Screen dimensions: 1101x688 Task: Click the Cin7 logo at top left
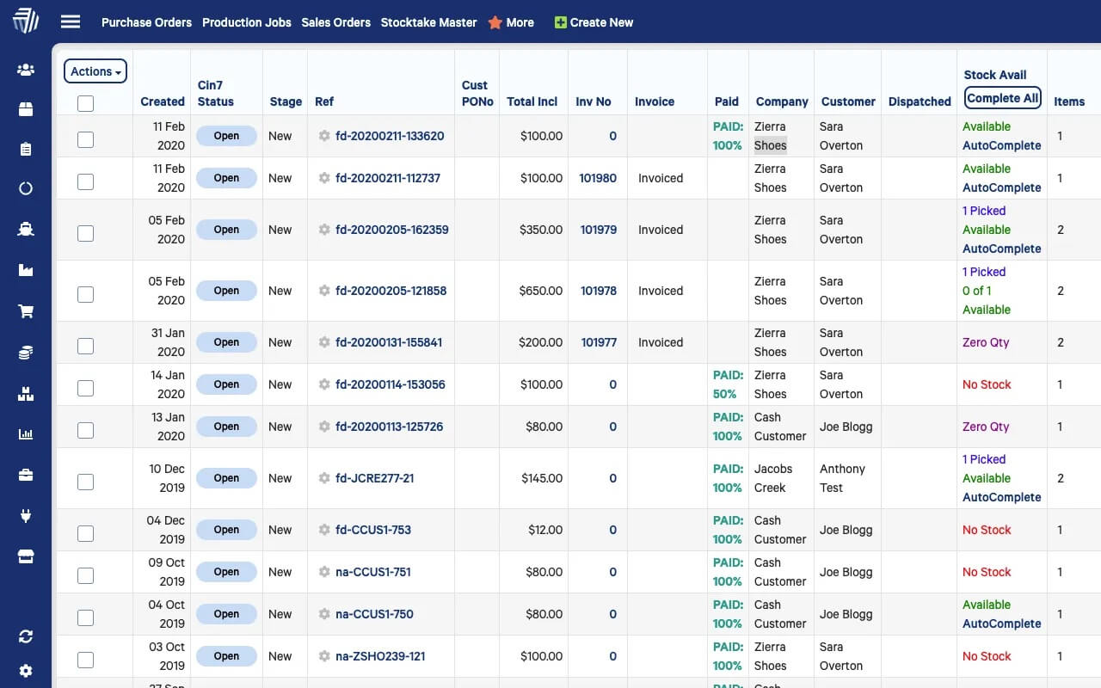(25, 21)
